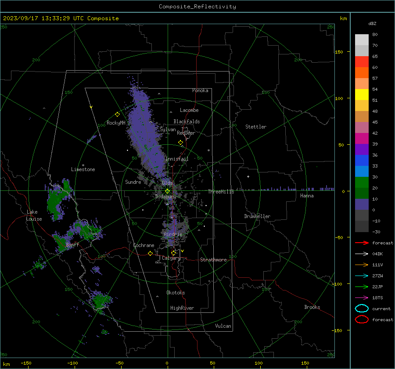
Task: Click the Innisfail city label
Action: [177, 159]
